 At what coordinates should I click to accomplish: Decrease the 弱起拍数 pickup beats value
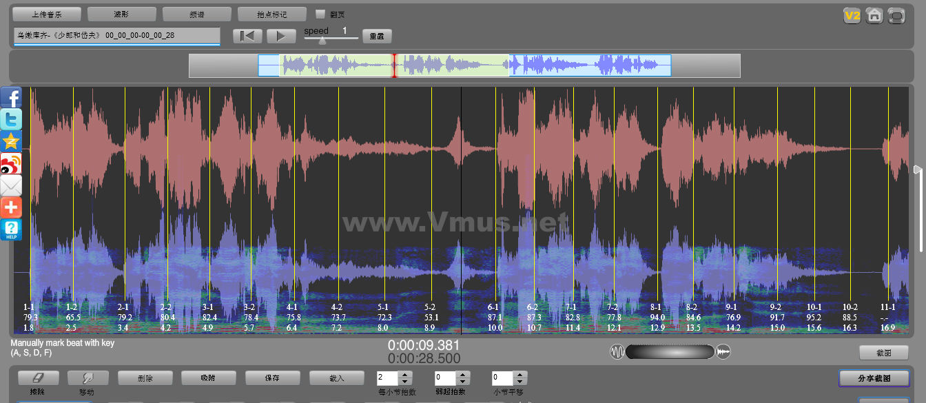click(462, 382)
